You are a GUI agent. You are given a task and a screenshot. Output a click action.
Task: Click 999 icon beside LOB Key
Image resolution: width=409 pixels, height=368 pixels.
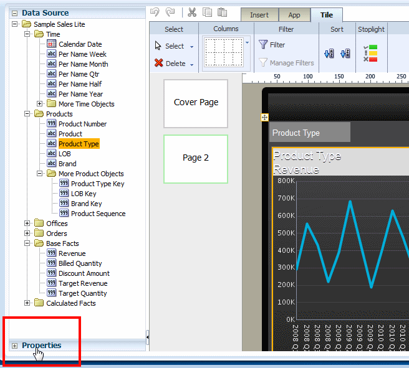64,193
